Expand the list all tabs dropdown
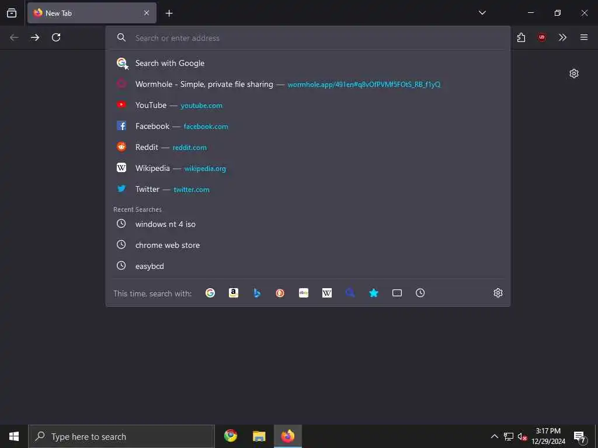Viewport: 598px width, 448px height. coord(482,13)
